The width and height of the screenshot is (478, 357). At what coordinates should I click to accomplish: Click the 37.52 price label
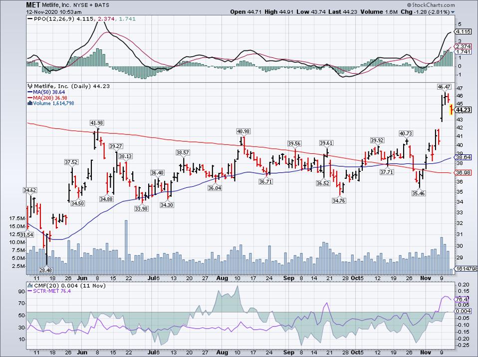coord(71,162)
